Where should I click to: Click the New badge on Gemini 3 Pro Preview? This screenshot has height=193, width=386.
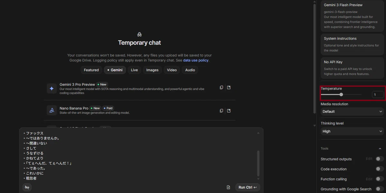[102, 85]
